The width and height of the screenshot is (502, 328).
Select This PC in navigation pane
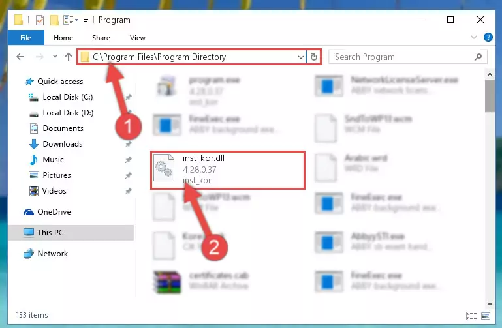tap(71, 232)
